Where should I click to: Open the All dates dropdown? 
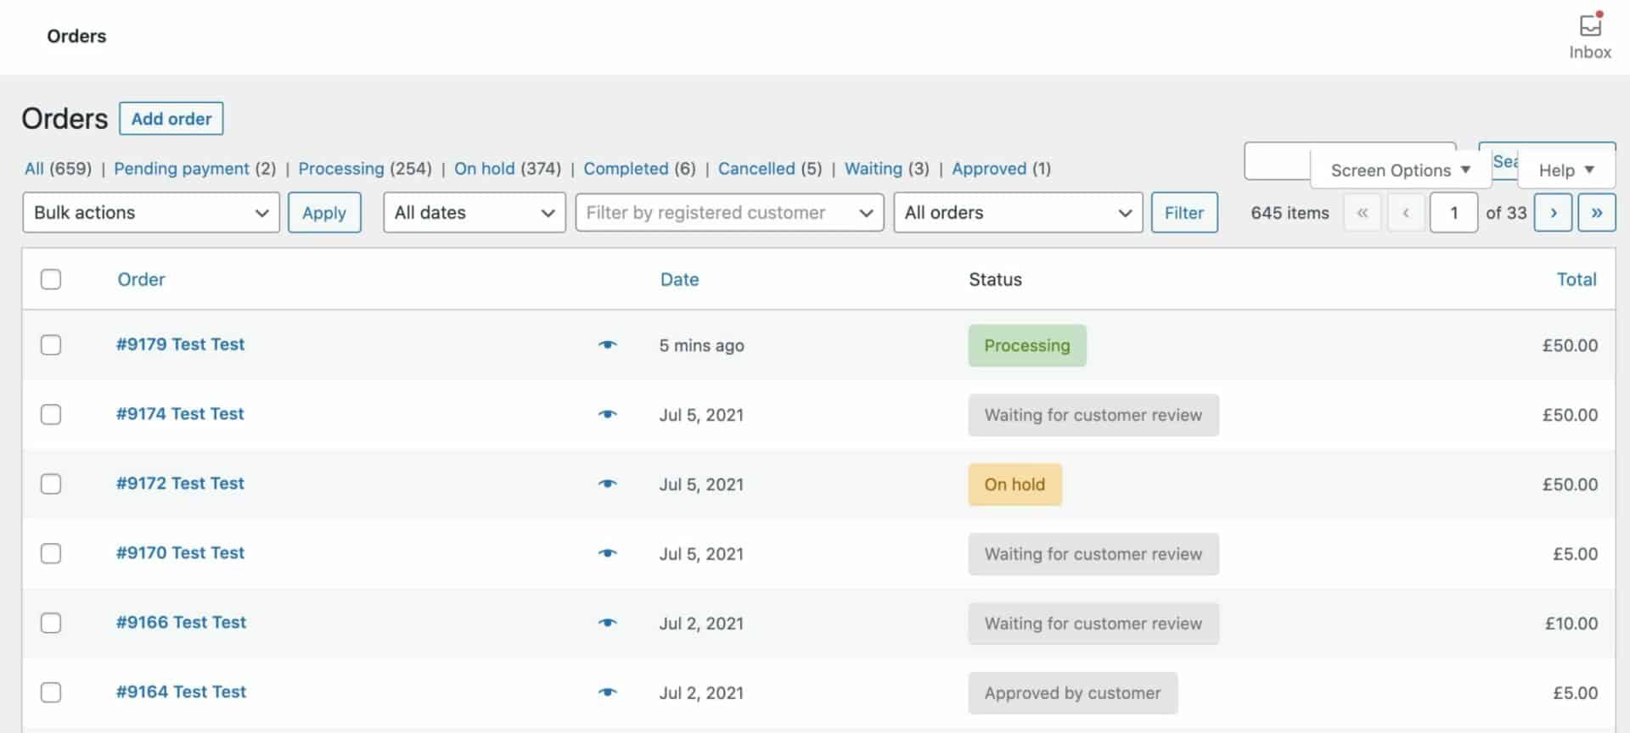(475, 212)
